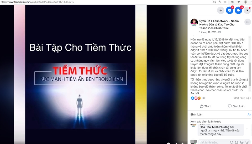Click the Bình luận comment button
Screen dimensions: 252x144
click(236, 106)
